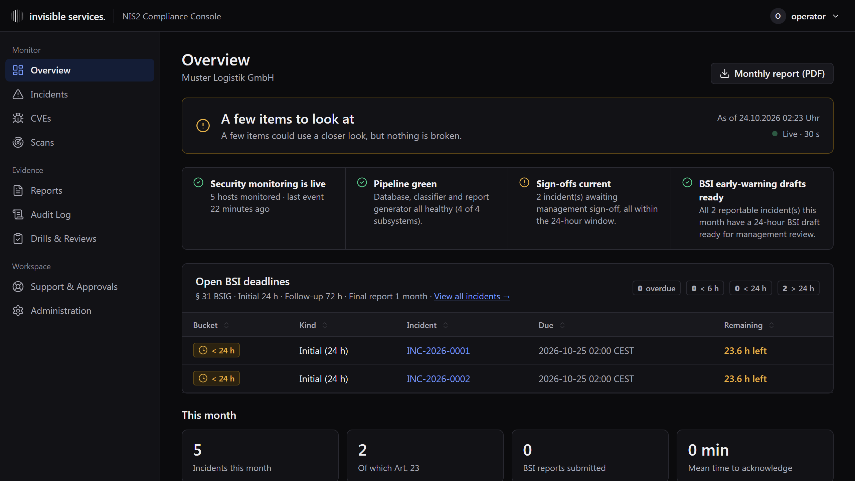Click the < 24 h badge in INC-2026-0001 row

[x=216, y=350]
